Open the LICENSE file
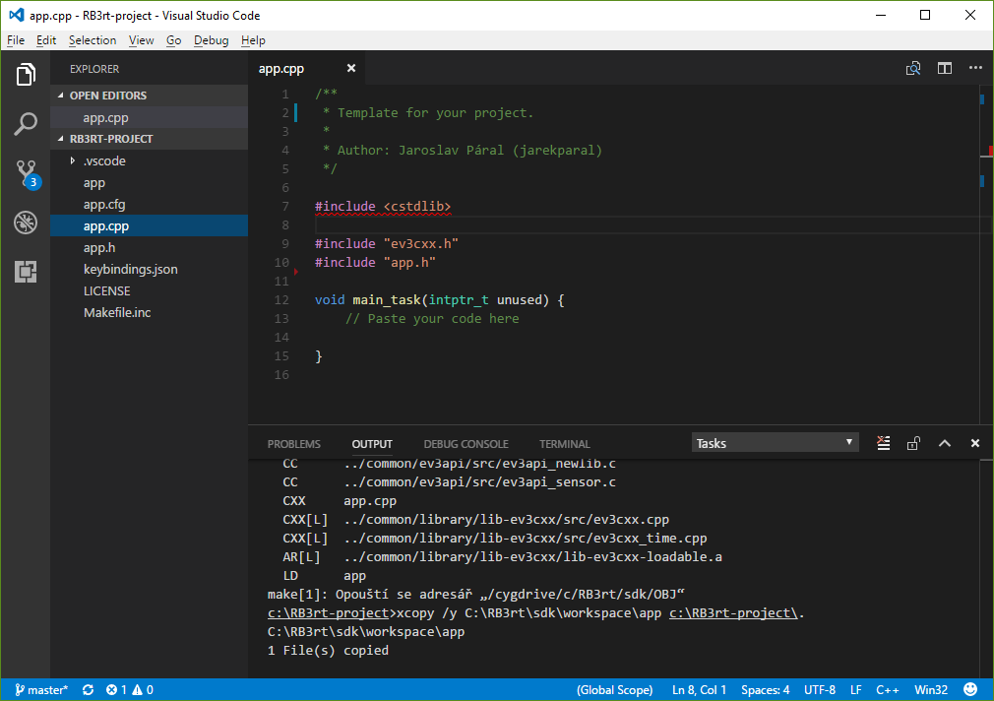994x701 pixels. (149, 290)
